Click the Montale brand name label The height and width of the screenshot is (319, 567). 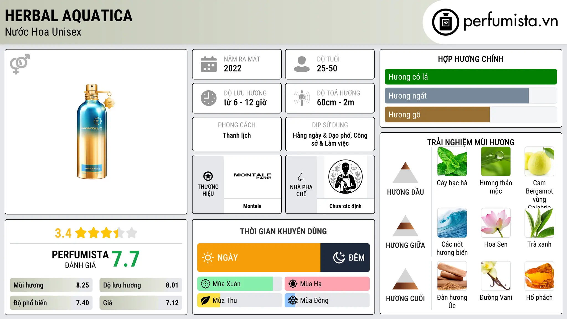click(252, 206)
